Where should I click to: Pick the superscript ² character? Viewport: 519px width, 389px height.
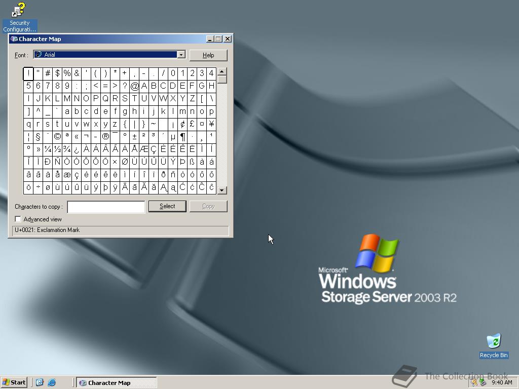click(144, 137)
